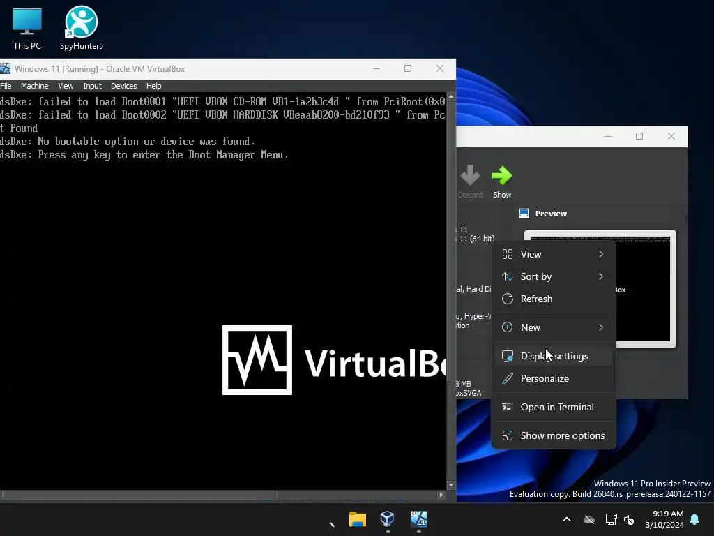Click the network tray icon
The width and height of the screenshot is (714, 536).
(x=611, y=519)
